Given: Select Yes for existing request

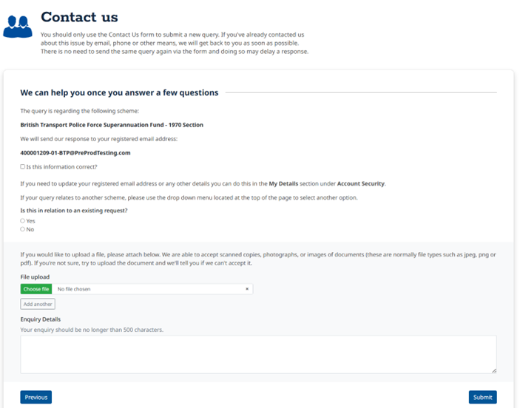Looking at the screenshot, I should click(23, 221).
